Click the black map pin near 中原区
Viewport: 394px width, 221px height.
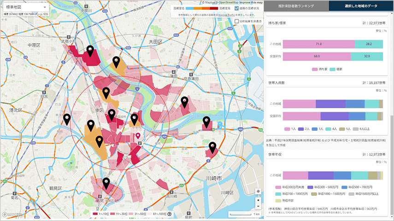[x=90, y=51]
